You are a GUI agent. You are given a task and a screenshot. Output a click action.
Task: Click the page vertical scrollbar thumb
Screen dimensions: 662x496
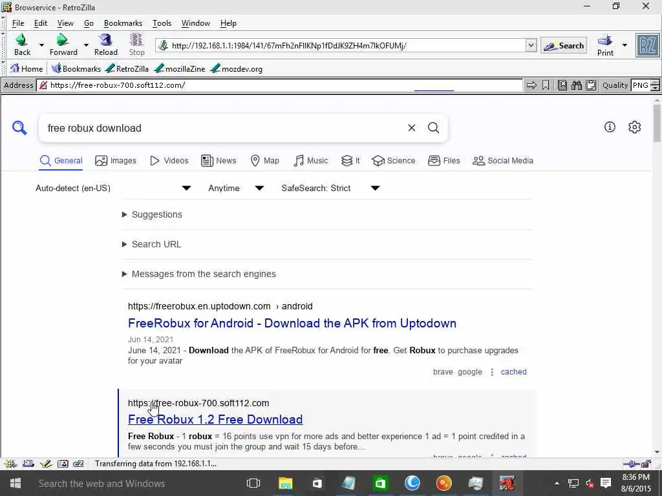click(x=657, y=123)
